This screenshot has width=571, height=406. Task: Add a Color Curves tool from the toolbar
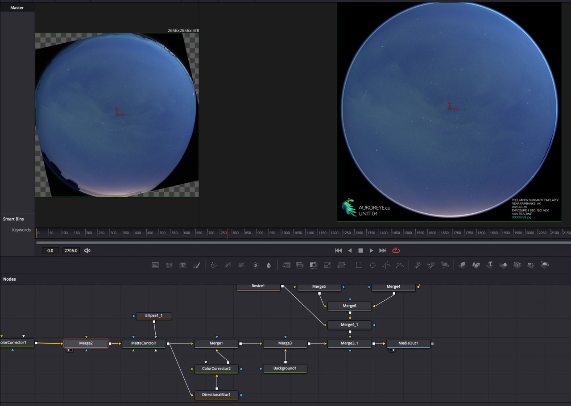228,265
